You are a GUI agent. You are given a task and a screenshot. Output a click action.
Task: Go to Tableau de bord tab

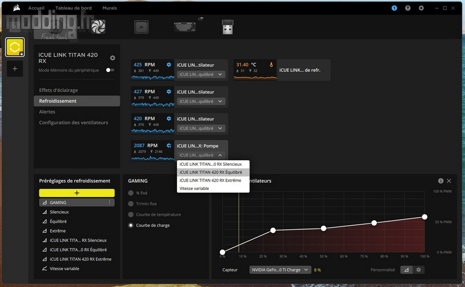pyautogui.click(x=73, y=8)
